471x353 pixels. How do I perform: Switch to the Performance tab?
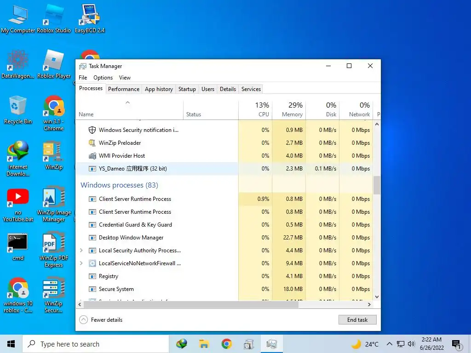[x=124, y=89]
